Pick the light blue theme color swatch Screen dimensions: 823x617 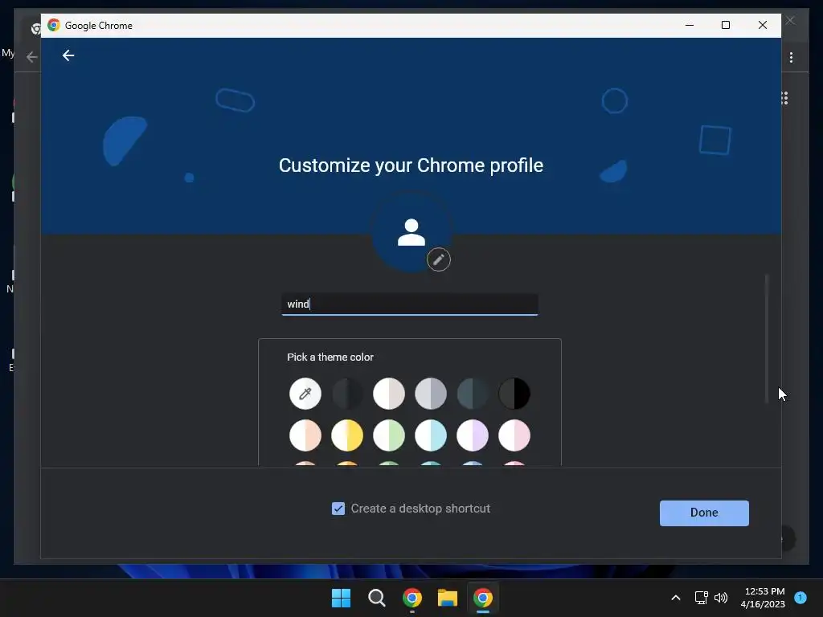(431, 435)
